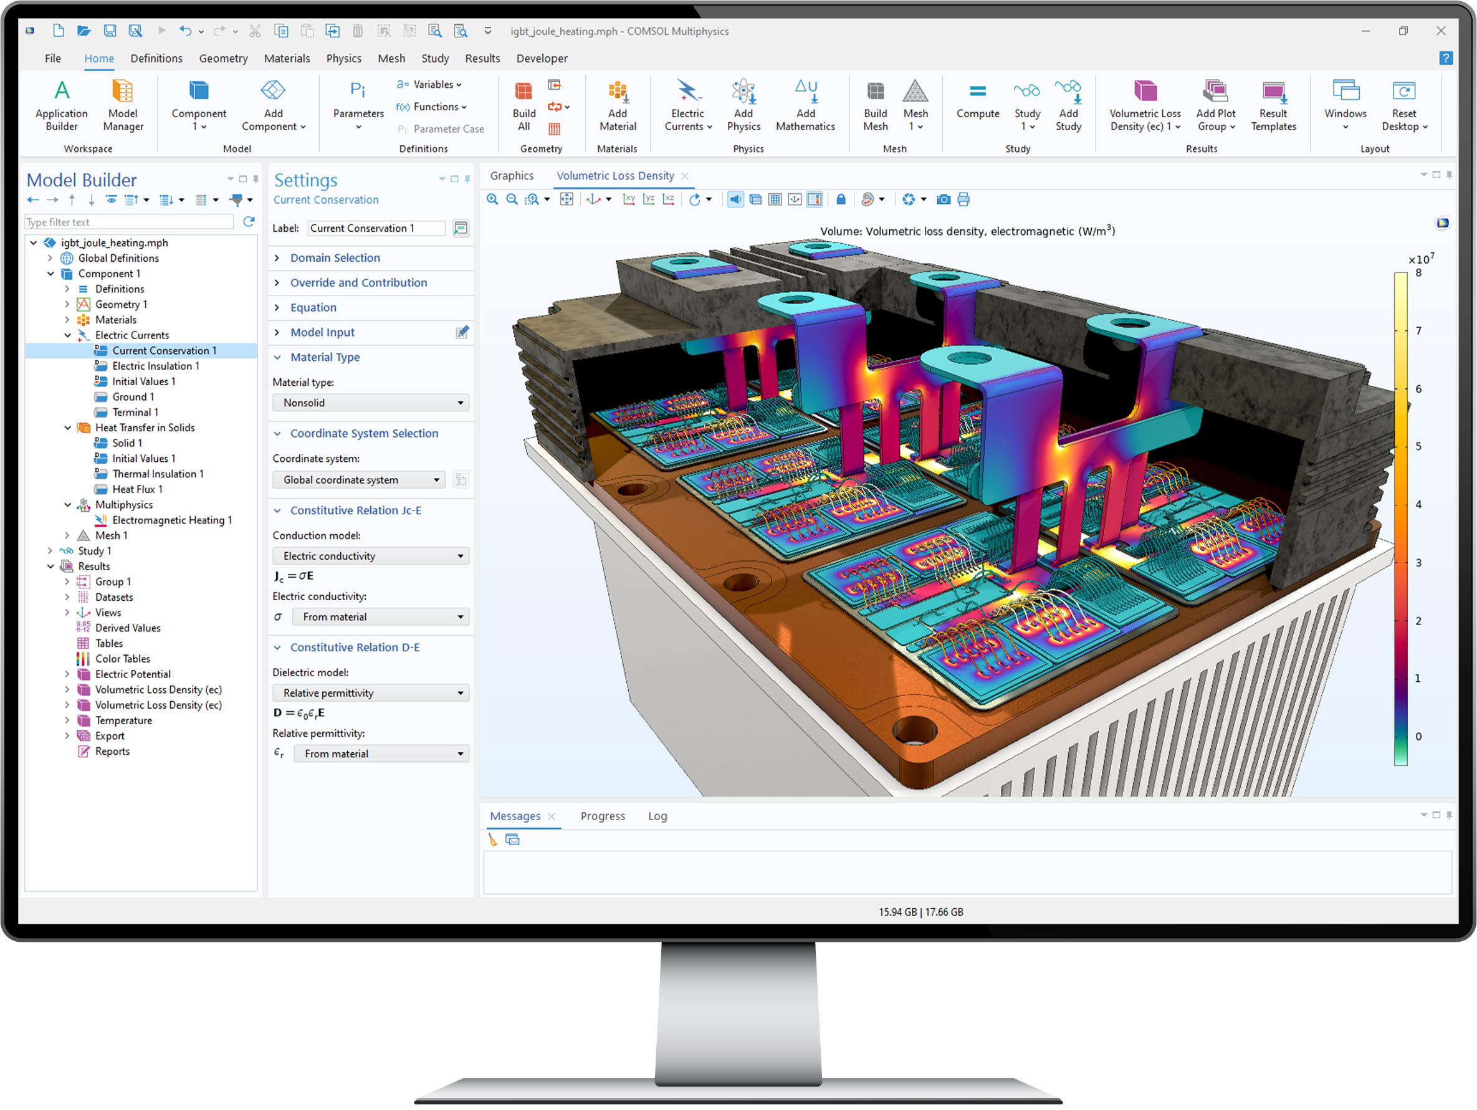The image size is (1477, 1110).
Task: Switch to the Geometry ribbon tab
Action: (x=223, y=58)
